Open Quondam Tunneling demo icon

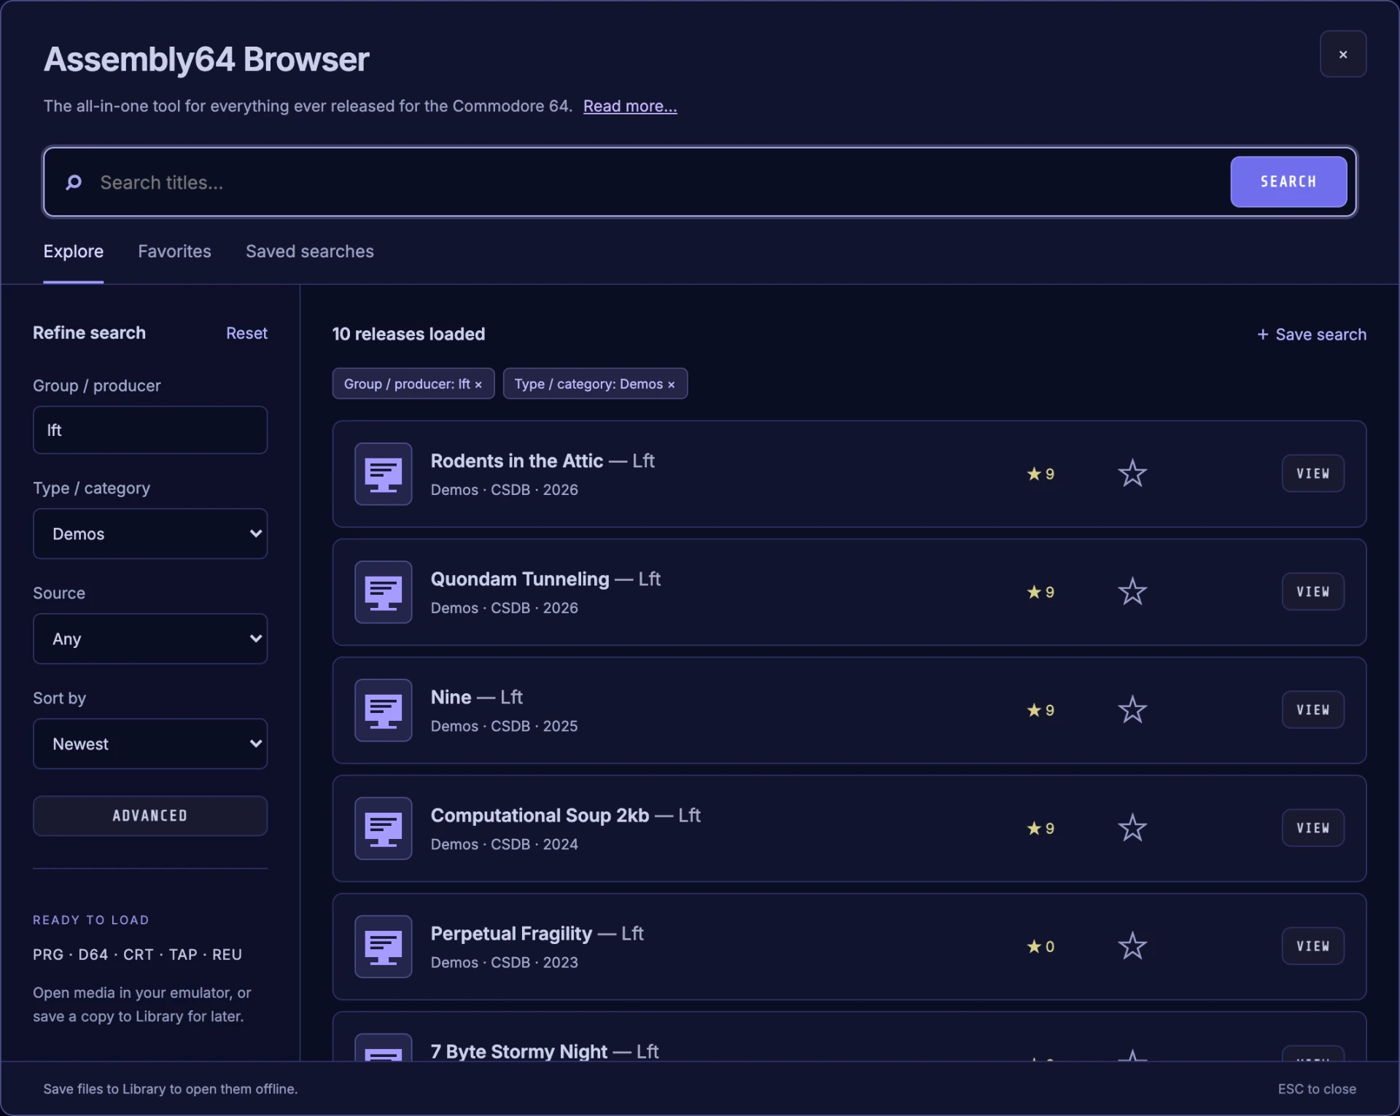(x=383, y=592)
